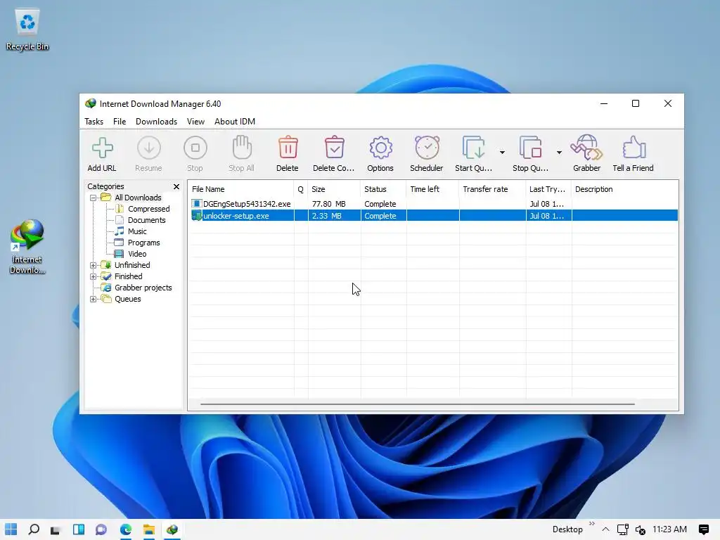Select the Video category
The width and height of the screenshot is (720, 540).
click(x=137, y=254)
